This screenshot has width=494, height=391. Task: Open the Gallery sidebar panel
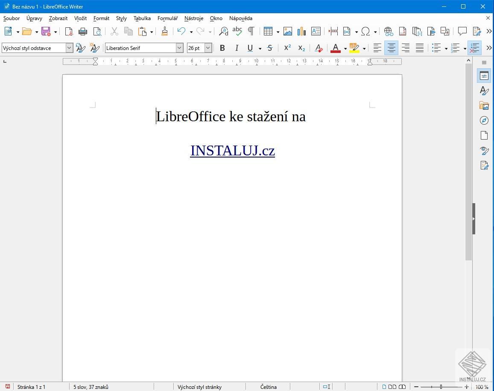[x=484, y=105]
